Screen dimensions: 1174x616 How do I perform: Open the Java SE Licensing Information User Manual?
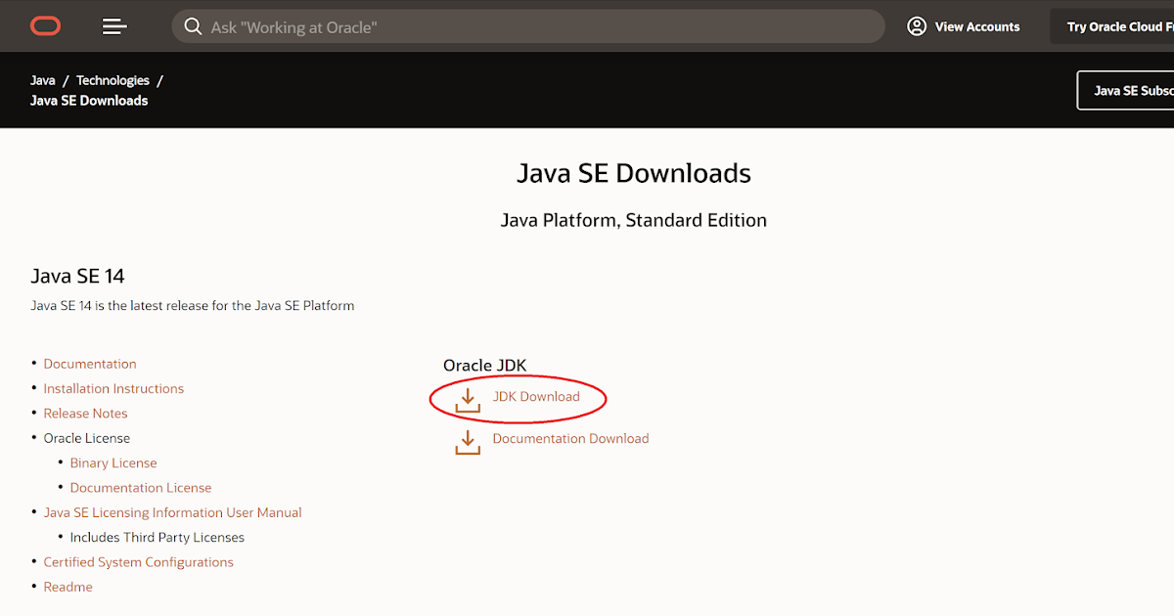pyautogui.click(x=172, y=511)
